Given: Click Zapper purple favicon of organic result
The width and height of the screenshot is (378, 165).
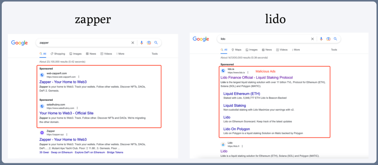Looking at the screenshot, I should point(42,132).
